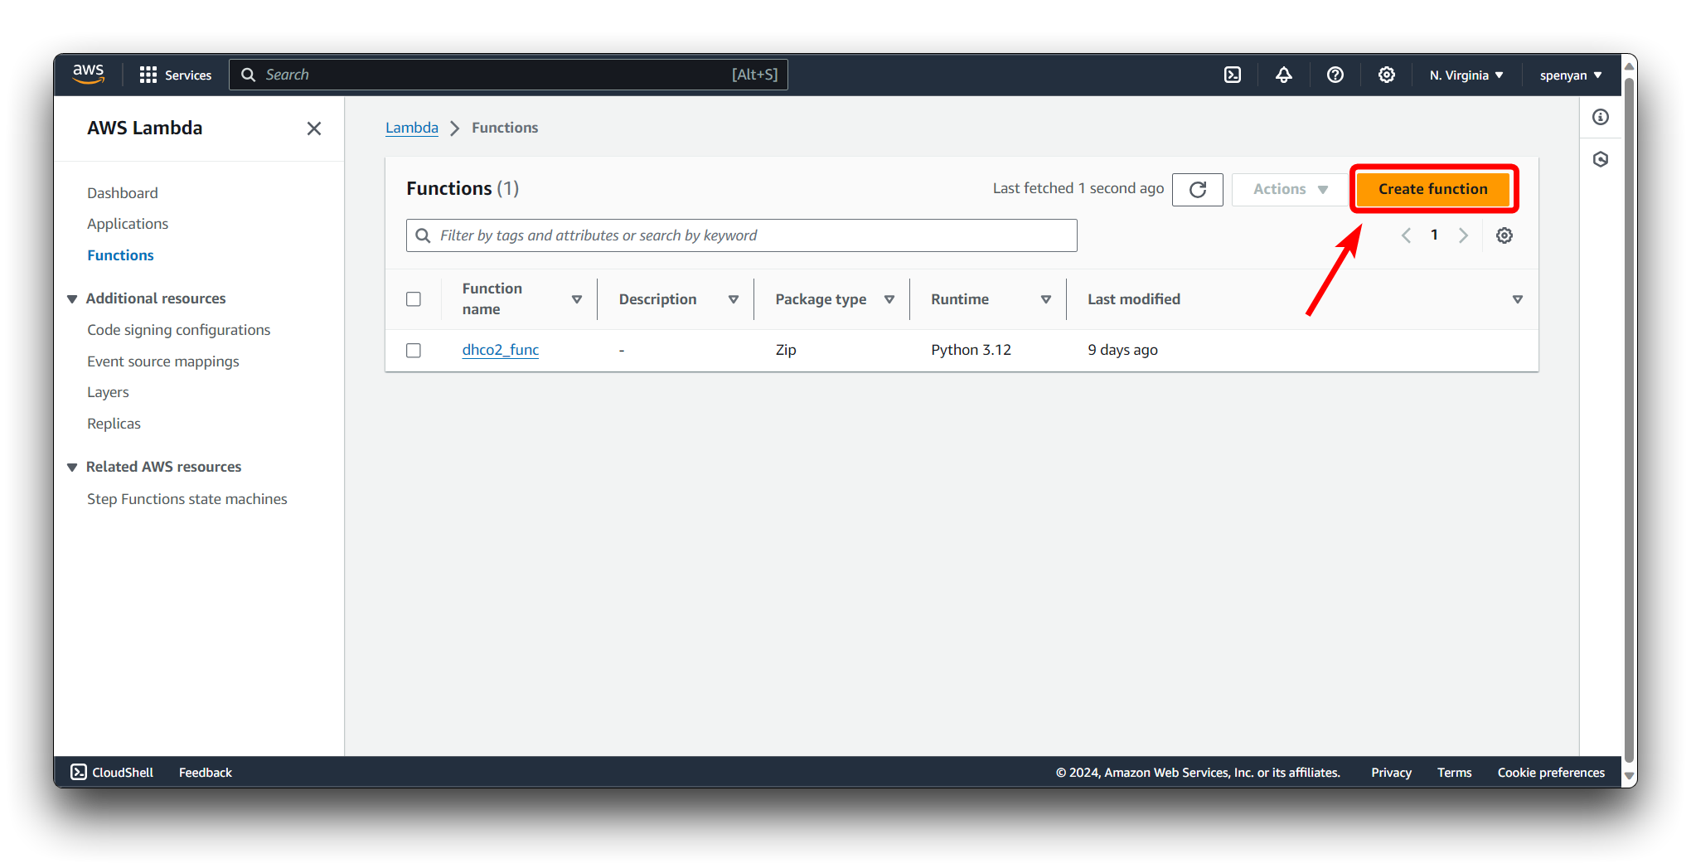
Task: Open Cookie preferences in footer
Action: pos(1551,772)
